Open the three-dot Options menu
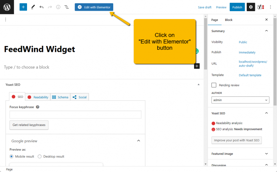Viewport: 277px width, 172px height. pyautogui.click(x=271, y=7)
